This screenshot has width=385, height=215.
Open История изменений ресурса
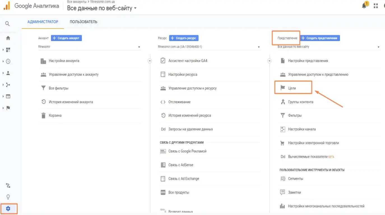click(190, 115)
